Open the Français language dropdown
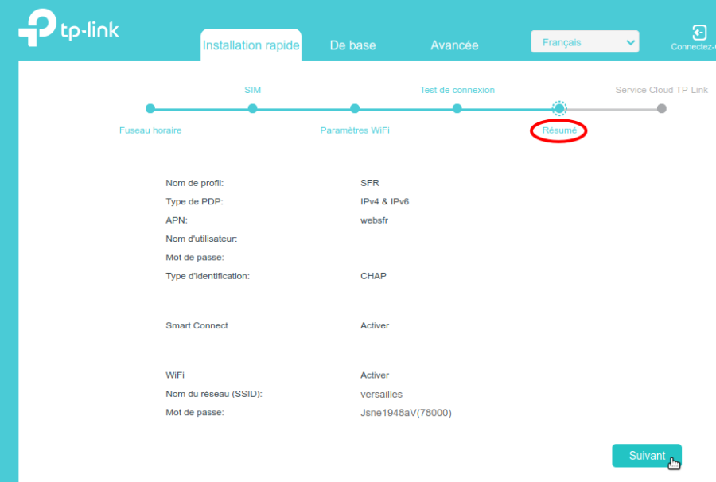This screenshot has height=482, width=716. [584, 42]
